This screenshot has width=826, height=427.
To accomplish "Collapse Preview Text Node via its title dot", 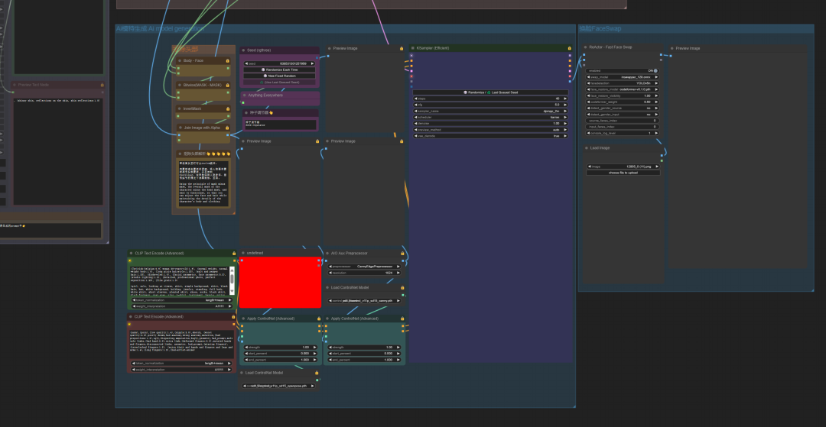I will pyautogui.click(x=15, y=84).
